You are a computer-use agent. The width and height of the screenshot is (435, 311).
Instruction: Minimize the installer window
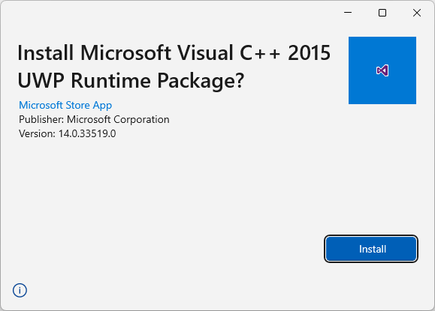click(x=348, y=13)
